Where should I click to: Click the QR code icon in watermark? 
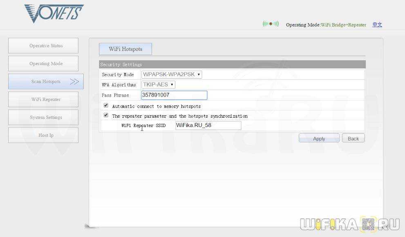point(368,224)
